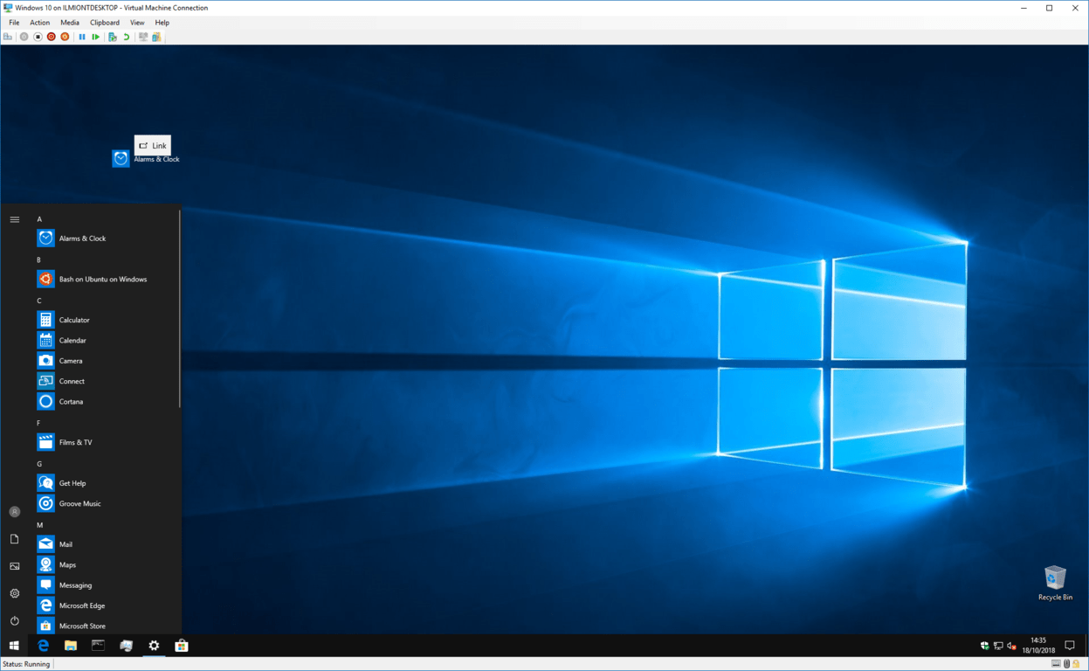This screenshot has height=671, width=1089.
Task: Click the Windows Start button on taskbar
Action: click(14, 646)
